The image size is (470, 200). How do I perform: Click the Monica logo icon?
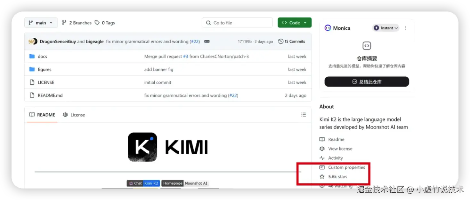click(328, 28)
